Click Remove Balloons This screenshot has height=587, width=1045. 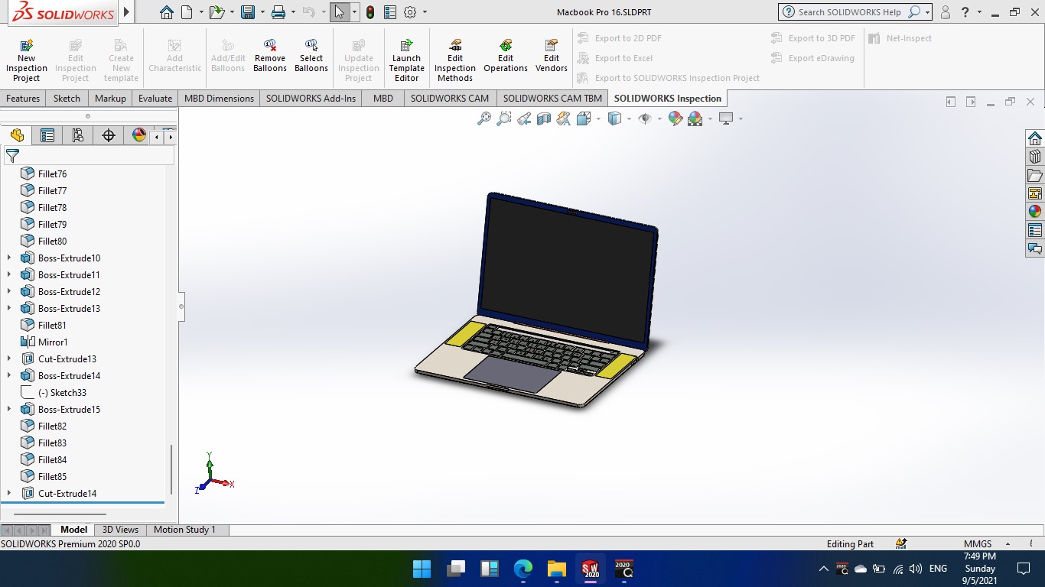(x=270, y=56)
